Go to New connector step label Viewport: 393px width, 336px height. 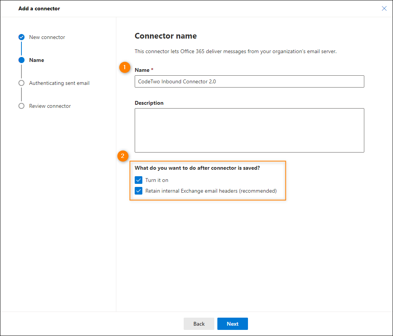tap(47, 37)
